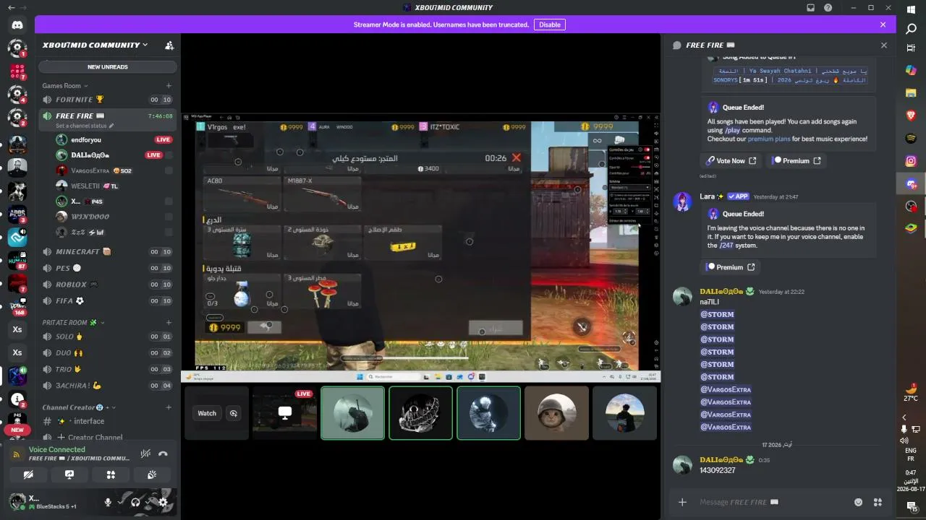Image resolution: width=926 pixels, height=520 pixels.
Task: Close the FREE FIRE chat panel
Action: (x=883, y=45)
